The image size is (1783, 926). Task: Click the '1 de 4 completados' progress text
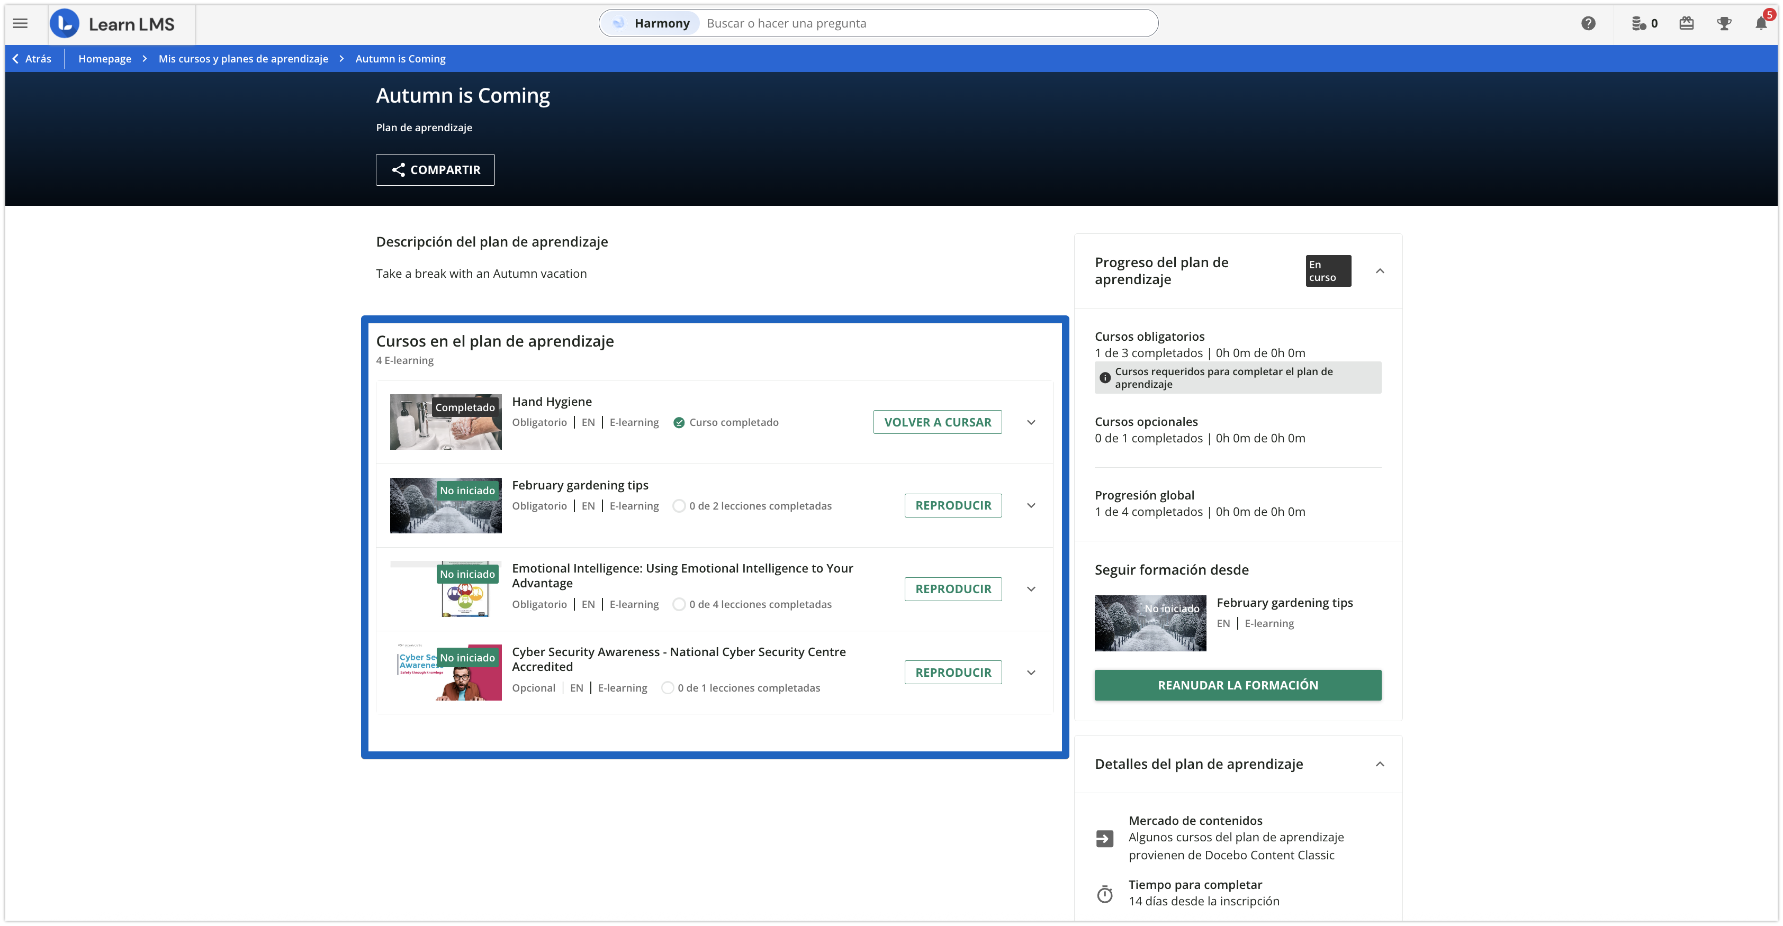(1149, 512)
